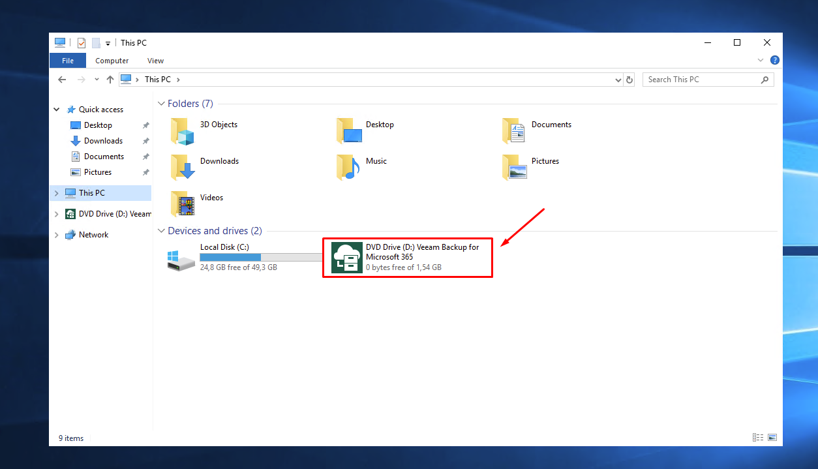Open the address bar history dropdown
The height and width of the screenshot is (469, 818).
pos(618,80)
